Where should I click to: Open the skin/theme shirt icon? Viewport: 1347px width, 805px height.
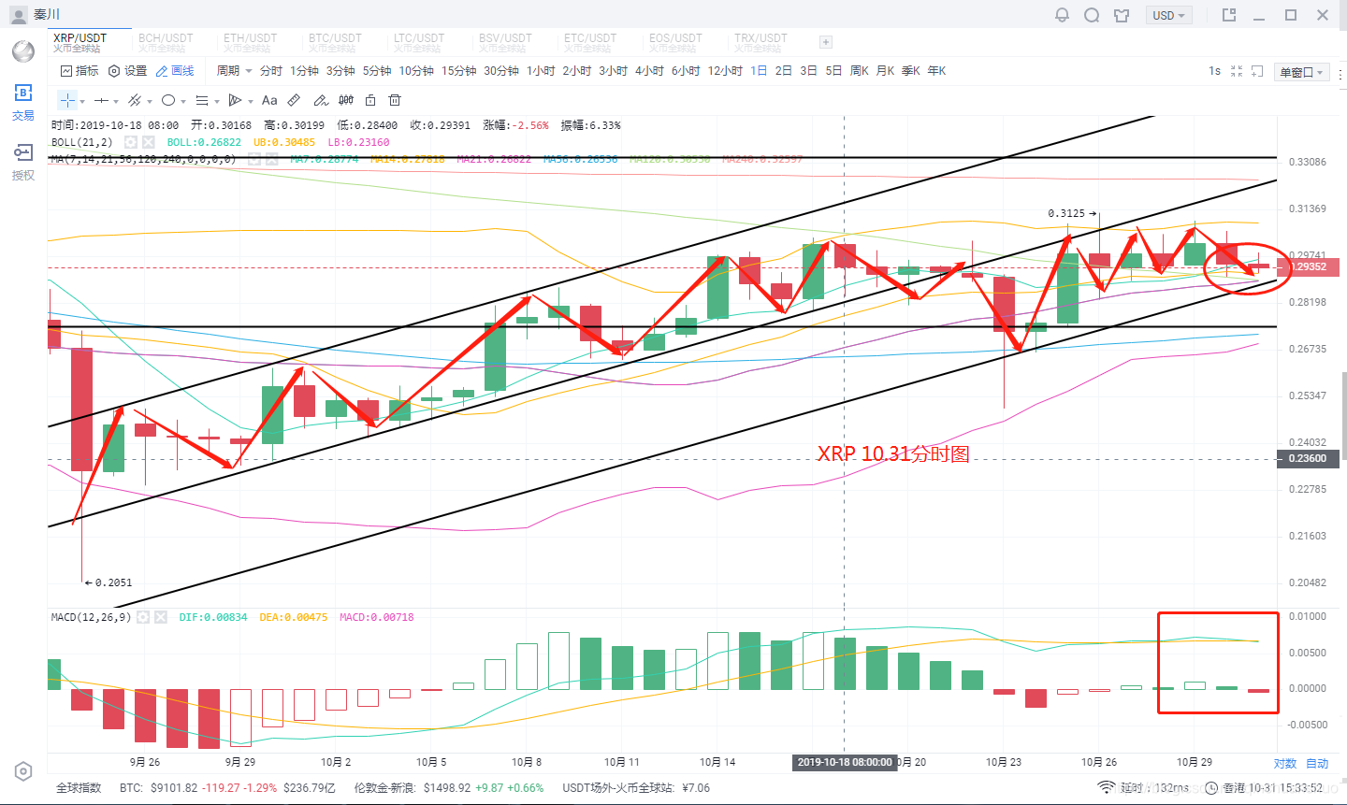point(1122,15)
